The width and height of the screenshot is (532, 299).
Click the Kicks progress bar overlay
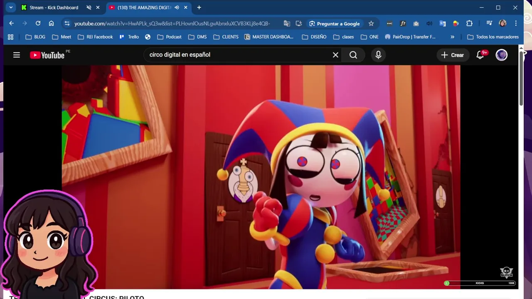point(480,283)
